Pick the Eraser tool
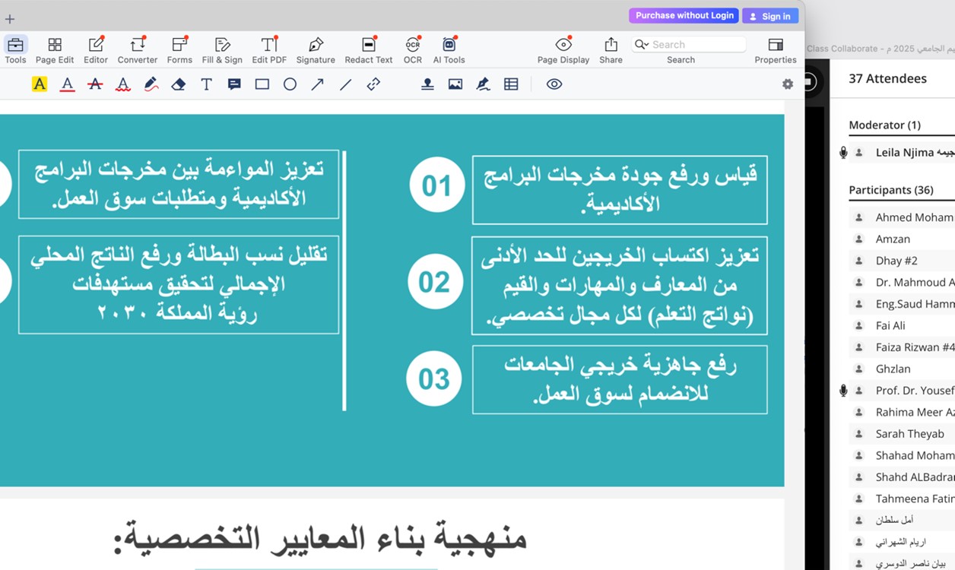Viewport: 955px width, 570px height. [179, 84]
